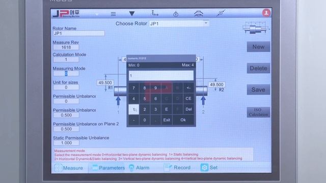Click the R1 radius value 49.500
The image size is (326, 183).
(x=105, y=82)
